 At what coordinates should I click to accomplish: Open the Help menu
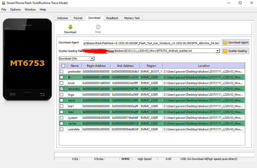pos(43,9)
